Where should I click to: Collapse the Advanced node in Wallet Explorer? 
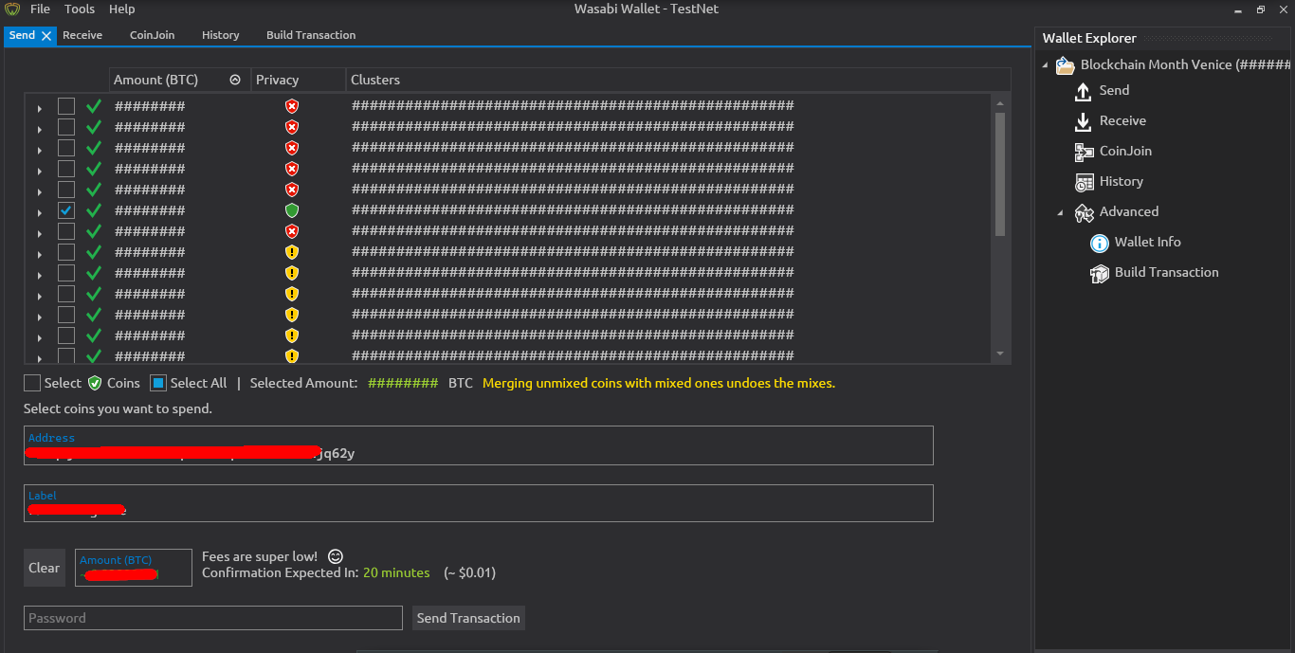1060,212
